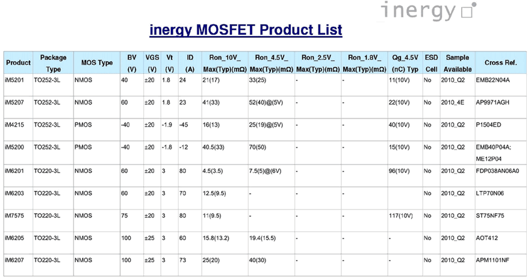
Task: Click Qg value 117(10V)
Action: point(400,216)
